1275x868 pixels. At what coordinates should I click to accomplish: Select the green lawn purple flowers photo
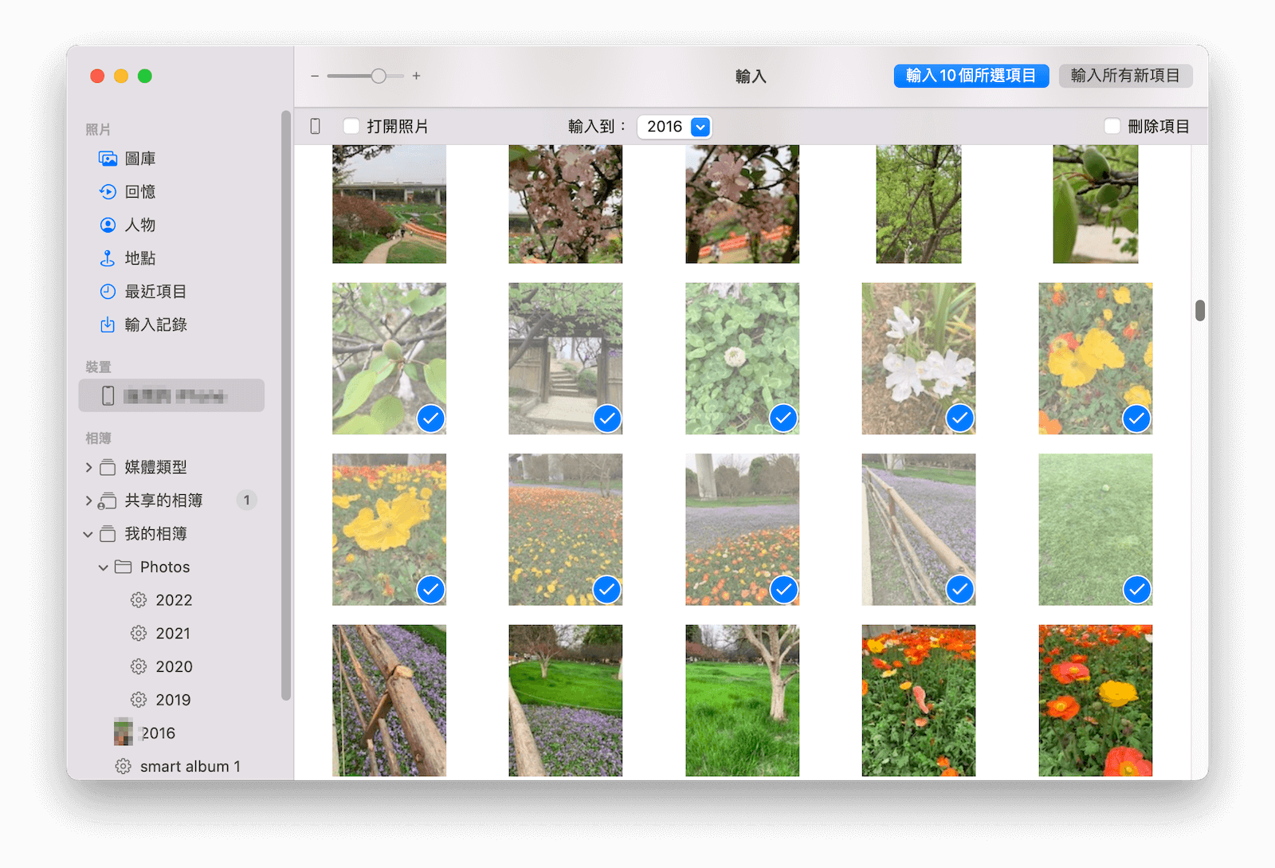tap(566, 701)
